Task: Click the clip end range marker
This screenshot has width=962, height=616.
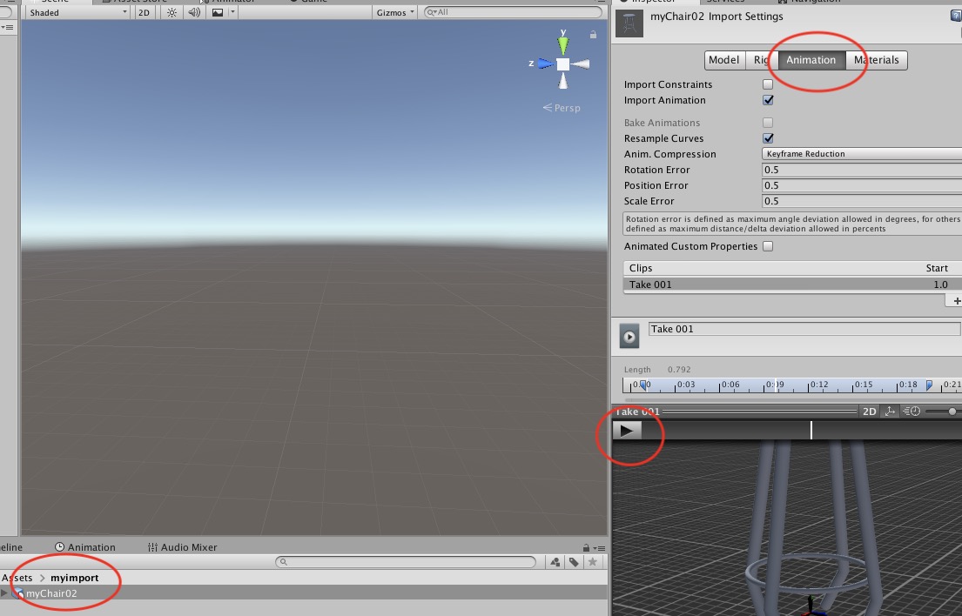Action: tap(929, 385)
